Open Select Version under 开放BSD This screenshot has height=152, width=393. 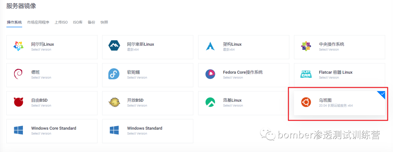(x=137, y=106)
